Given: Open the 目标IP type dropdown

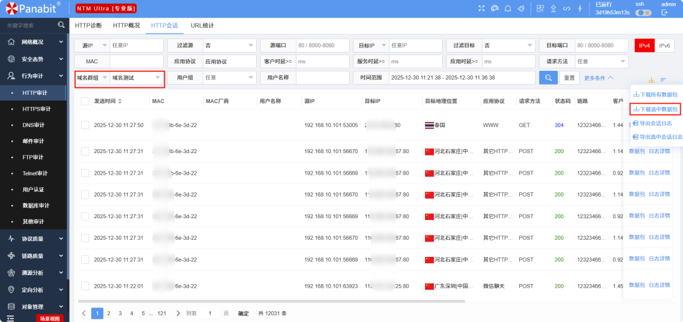Looking at the screenshot, I should (371, 46).
